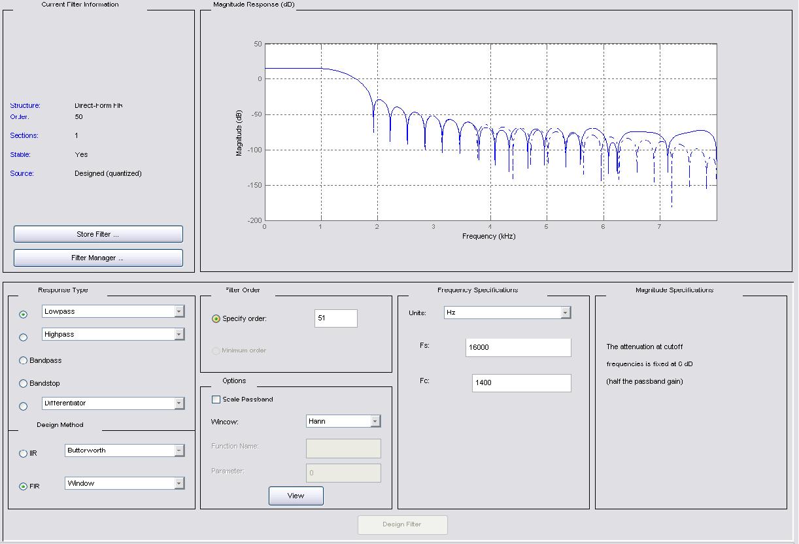The image size is (799, 544).
Task: Choose the Bandpass response type
Action: click(23, 360)
